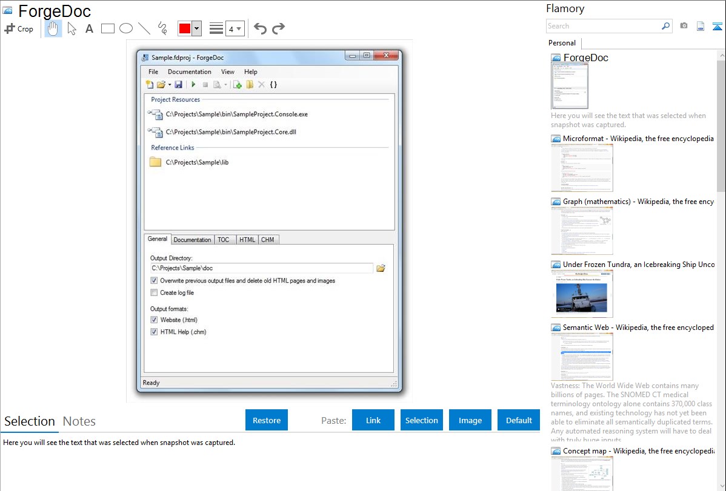726x491 pixels.
Task: Choose the straight line tool
Action: tap(144, 28)
